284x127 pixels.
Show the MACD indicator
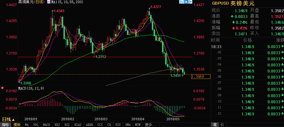[x=46, y=125]
